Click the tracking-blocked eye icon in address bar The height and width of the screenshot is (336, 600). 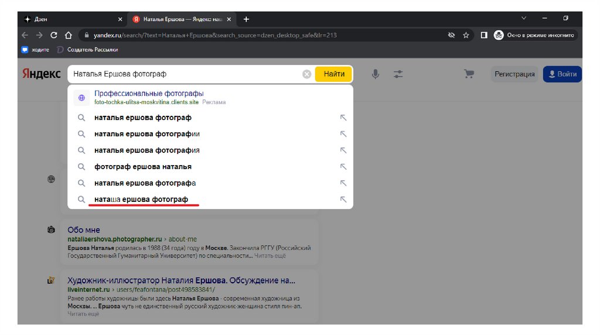(x=452, y=35)
